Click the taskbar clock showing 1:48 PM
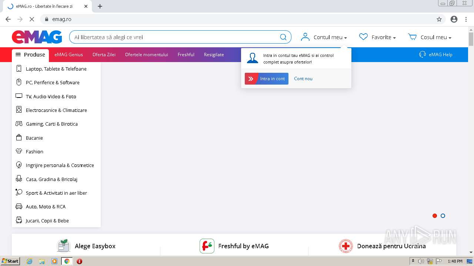This screenshot has height=266, width=474. (x=455, y=261)
